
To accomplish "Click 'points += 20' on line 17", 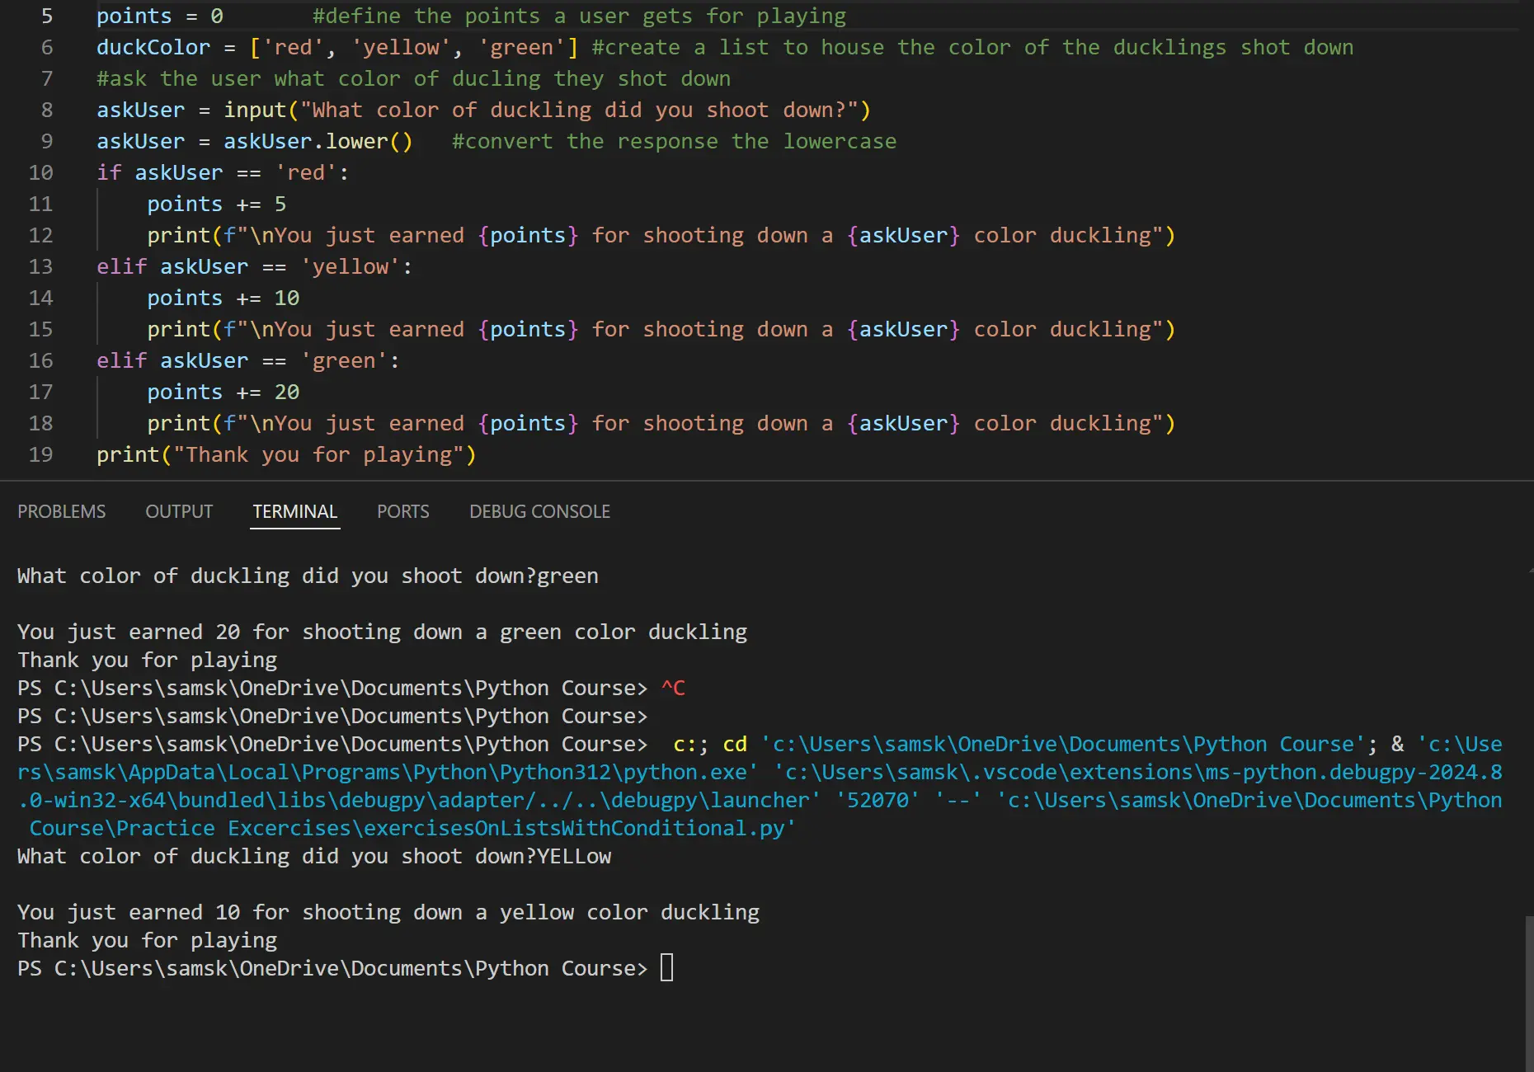I will point(224,393).
